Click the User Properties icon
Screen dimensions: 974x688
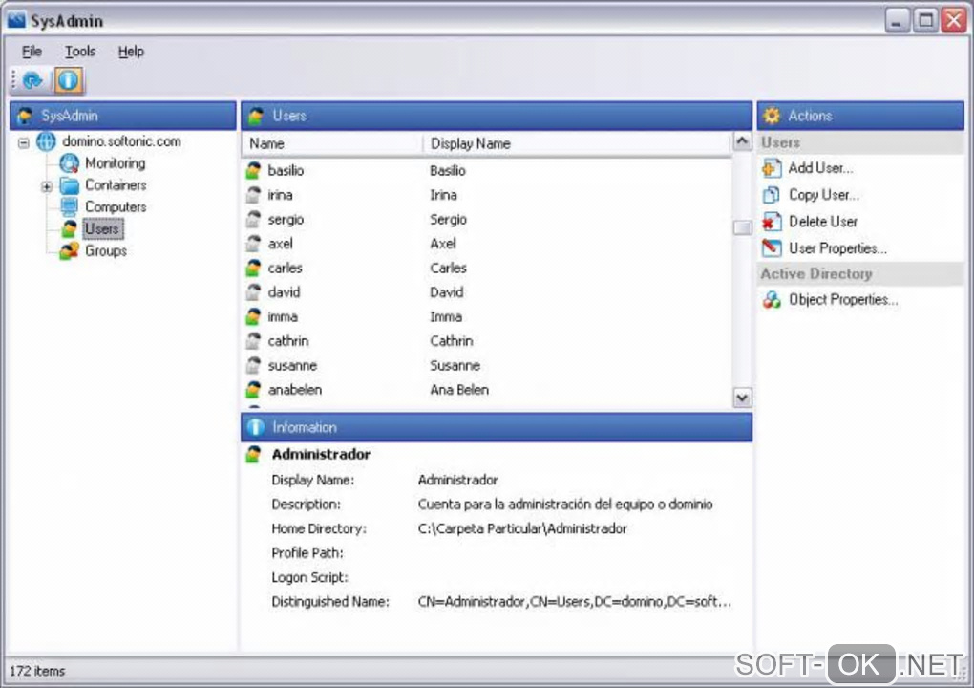pyautogui.click(x=772, y=248)
